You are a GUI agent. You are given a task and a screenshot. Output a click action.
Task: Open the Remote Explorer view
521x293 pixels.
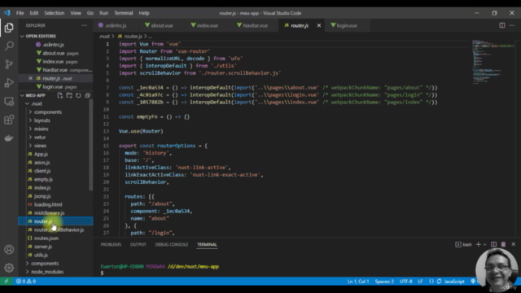pos(9,101)
